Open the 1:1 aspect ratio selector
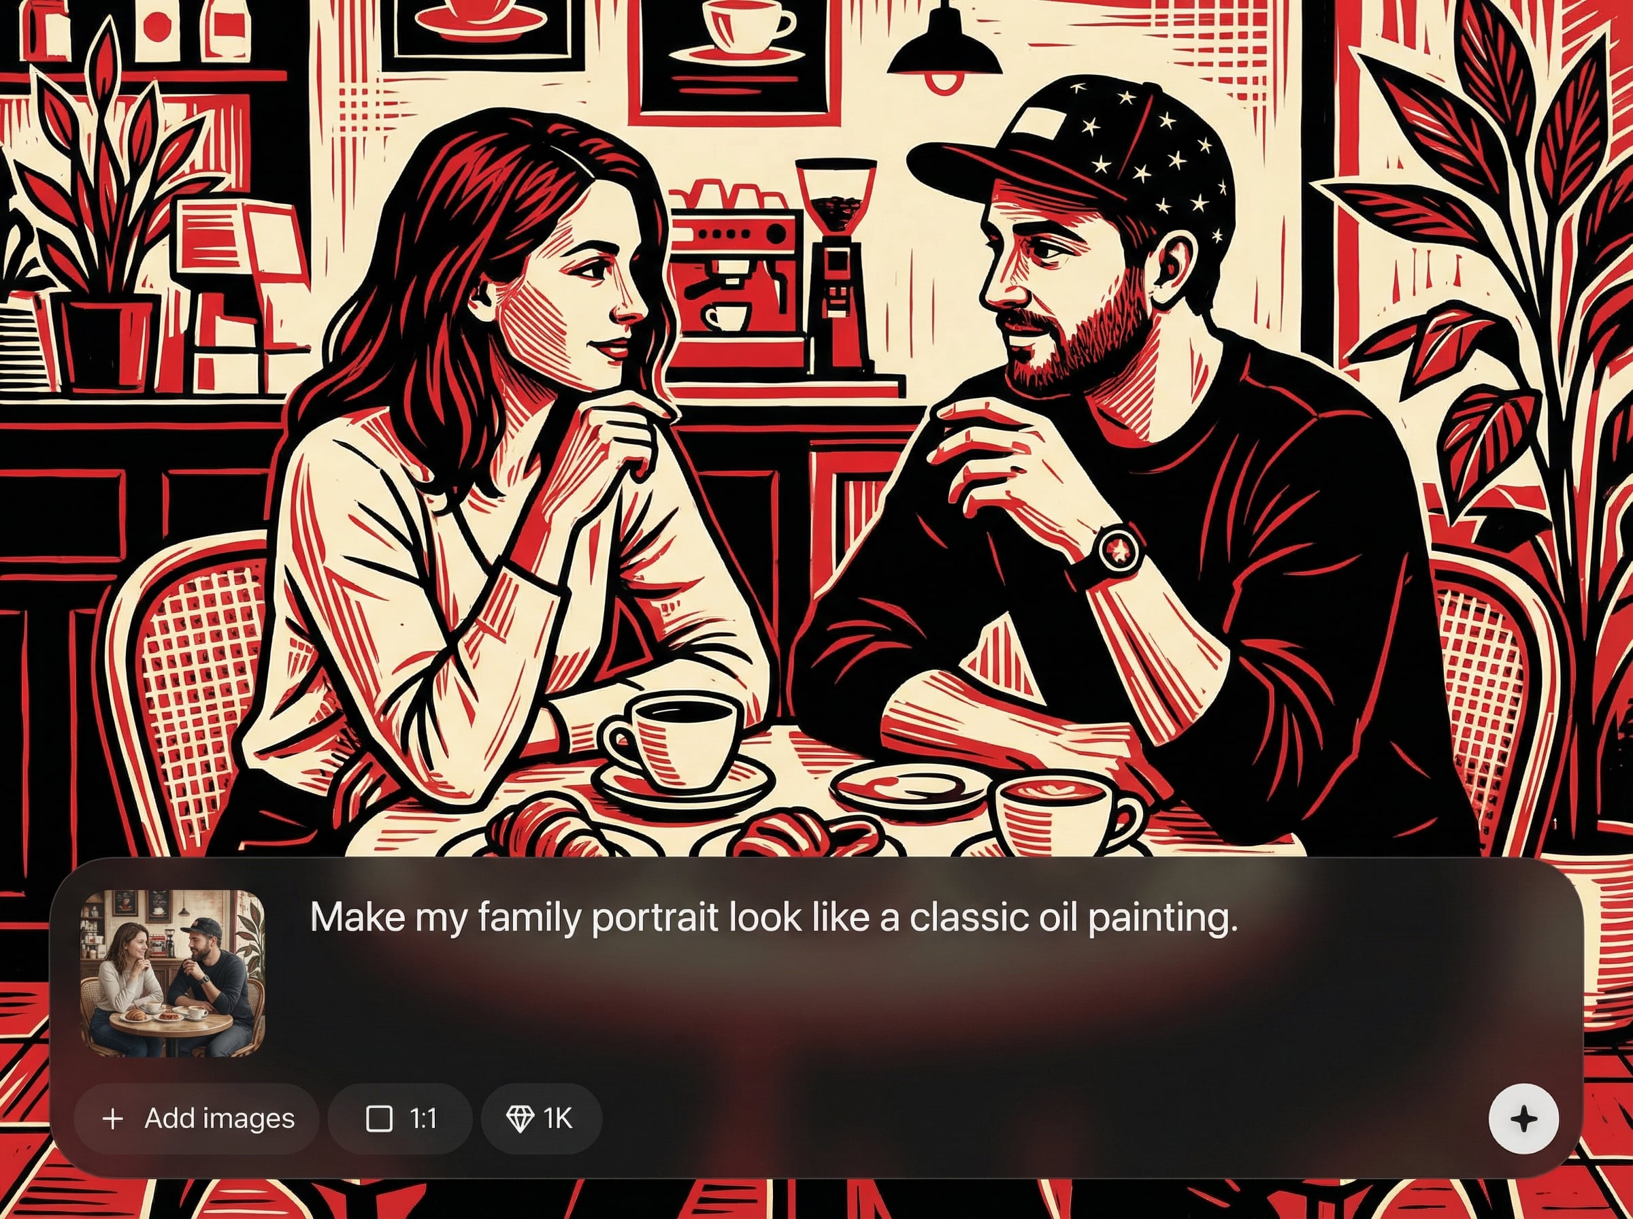1633x1219 pixels. tap(400, 1118)
